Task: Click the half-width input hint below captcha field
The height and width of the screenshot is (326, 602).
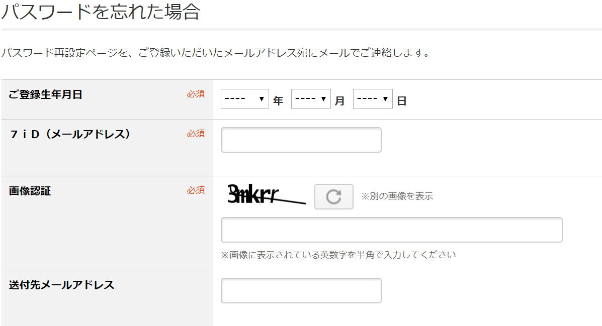Action: (338, 255)
